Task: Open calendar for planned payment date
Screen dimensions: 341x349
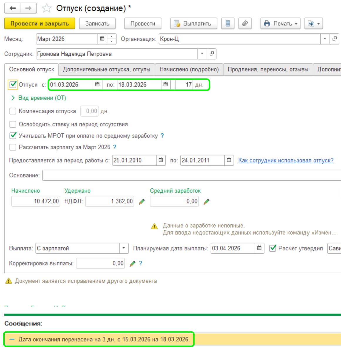Action: coord(259,248)
